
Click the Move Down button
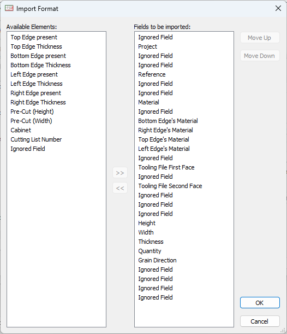point(260,56)
